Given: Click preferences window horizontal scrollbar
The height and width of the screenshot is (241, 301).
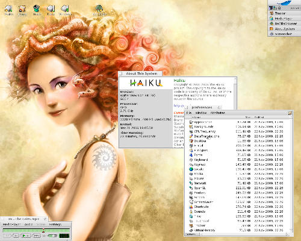Looking at the screenshot, I should click(244, 234).
